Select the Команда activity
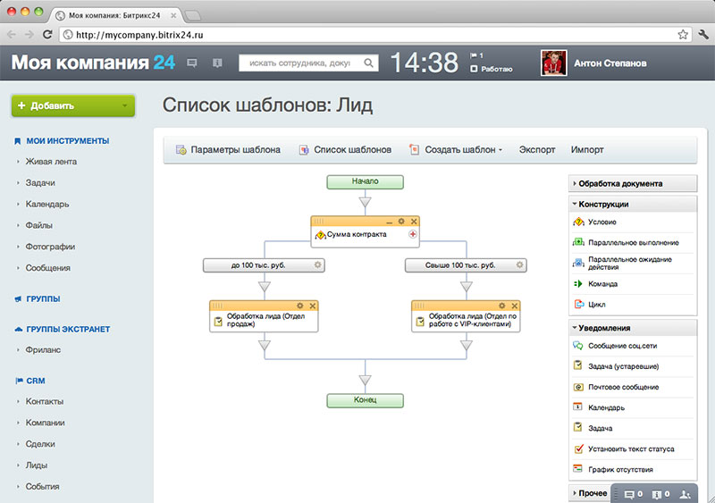 point(595,283)
